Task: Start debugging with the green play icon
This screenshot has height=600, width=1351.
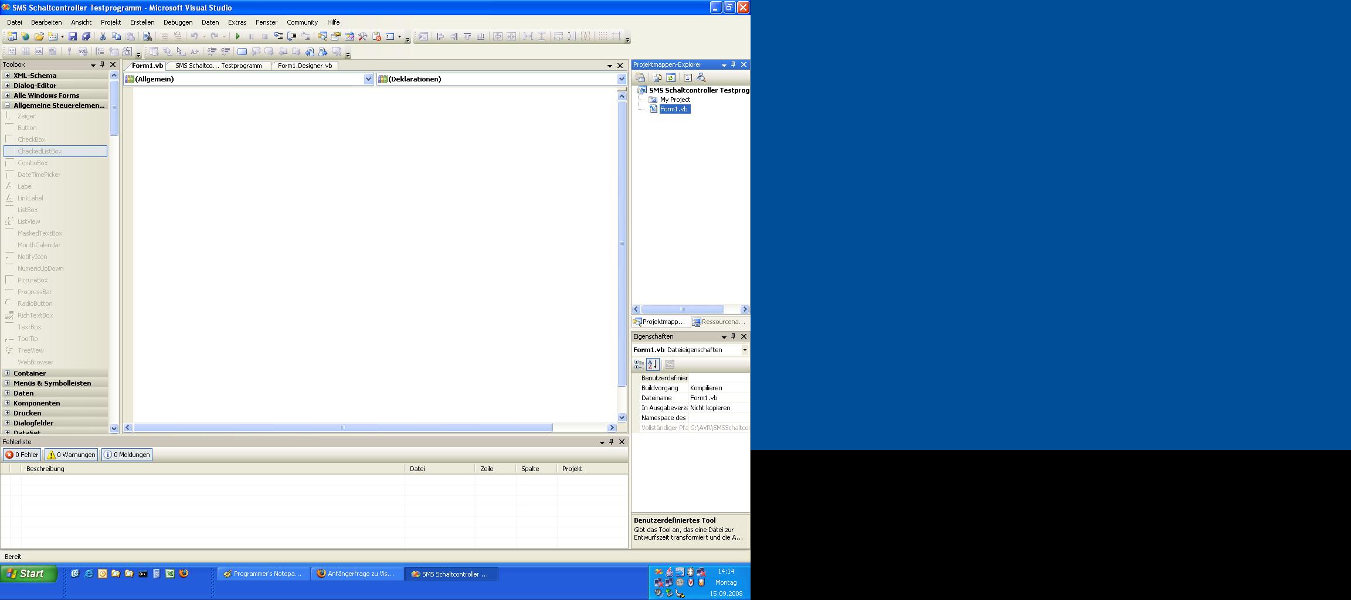Action: coord(237,36)
